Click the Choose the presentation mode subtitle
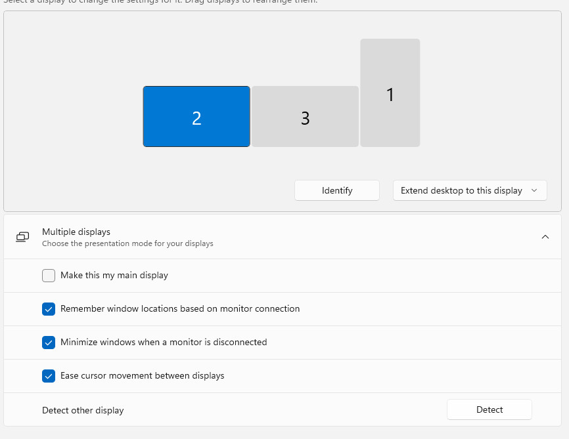The width and height of the screenshot is (569, 439). click(x=127, y=243)
